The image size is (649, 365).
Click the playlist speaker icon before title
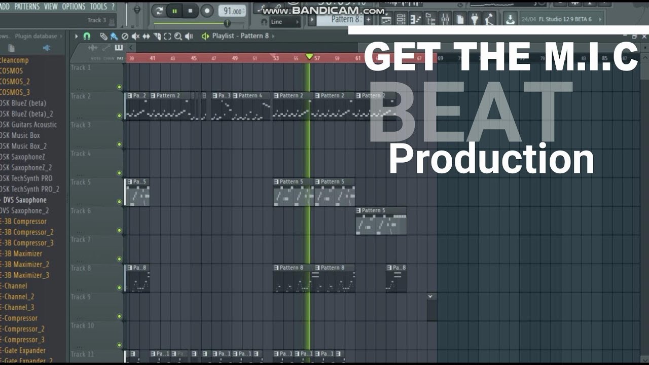(205, 36)
